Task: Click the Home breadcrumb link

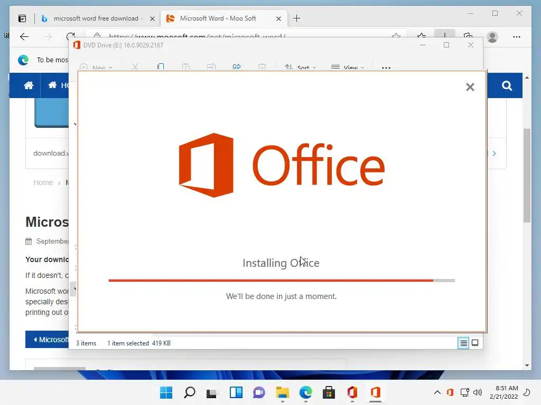Action: pos(43,182)
